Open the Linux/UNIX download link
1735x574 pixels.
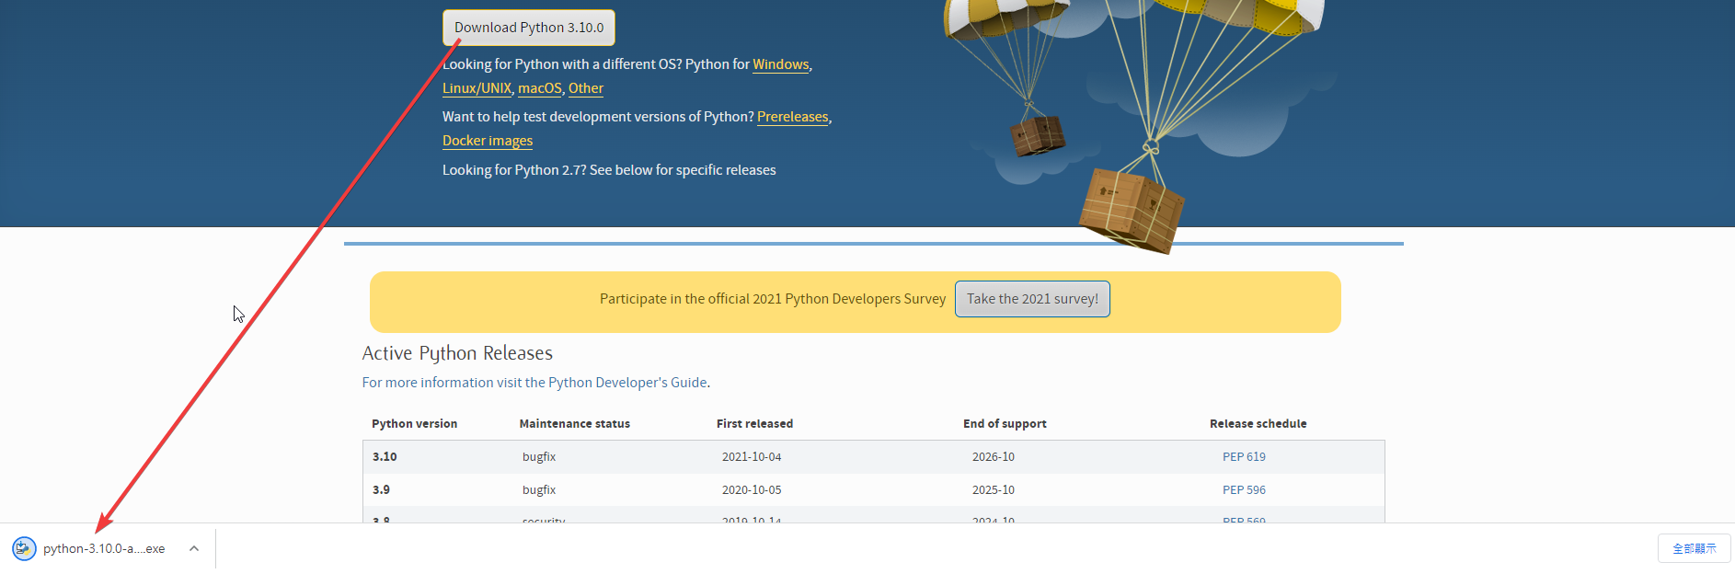pos(477,88)
